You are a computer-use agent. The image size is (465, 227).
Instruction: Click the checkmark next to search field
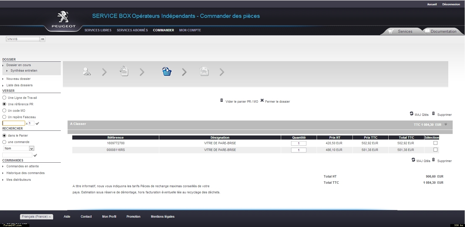pos(35,155)
